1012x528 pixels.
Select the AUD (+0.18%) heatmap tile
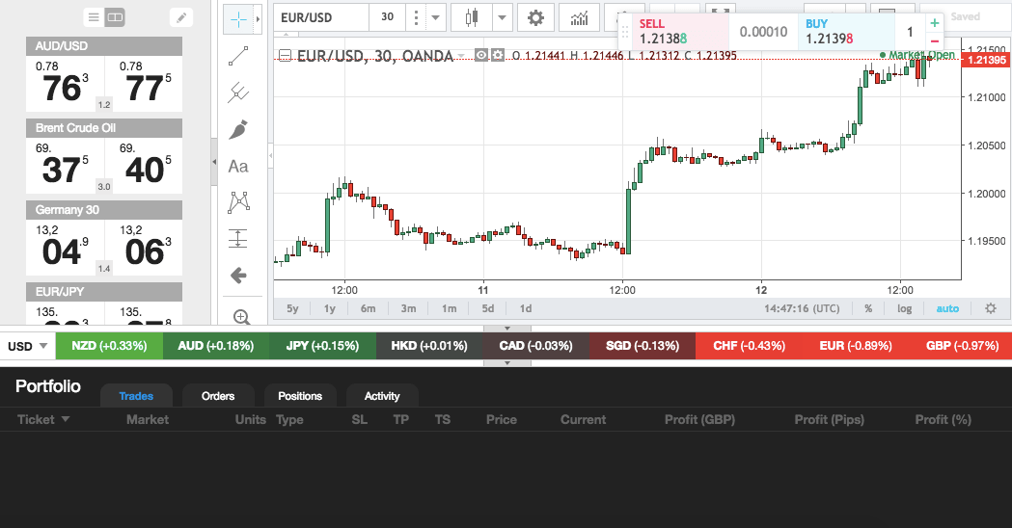click(215, 346)
